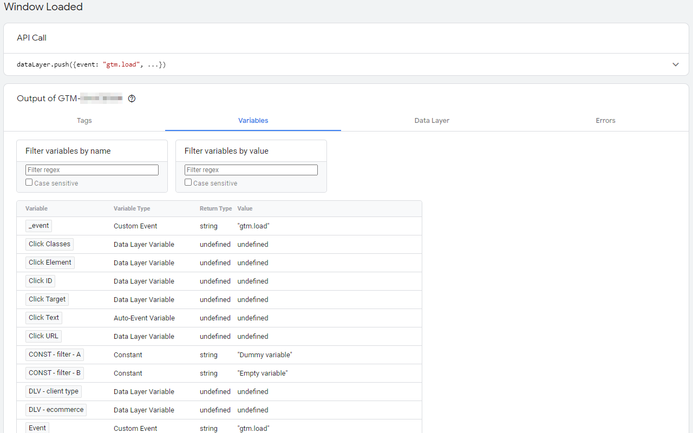
Task: Click the Filter variables by value input
Action: 251,169
